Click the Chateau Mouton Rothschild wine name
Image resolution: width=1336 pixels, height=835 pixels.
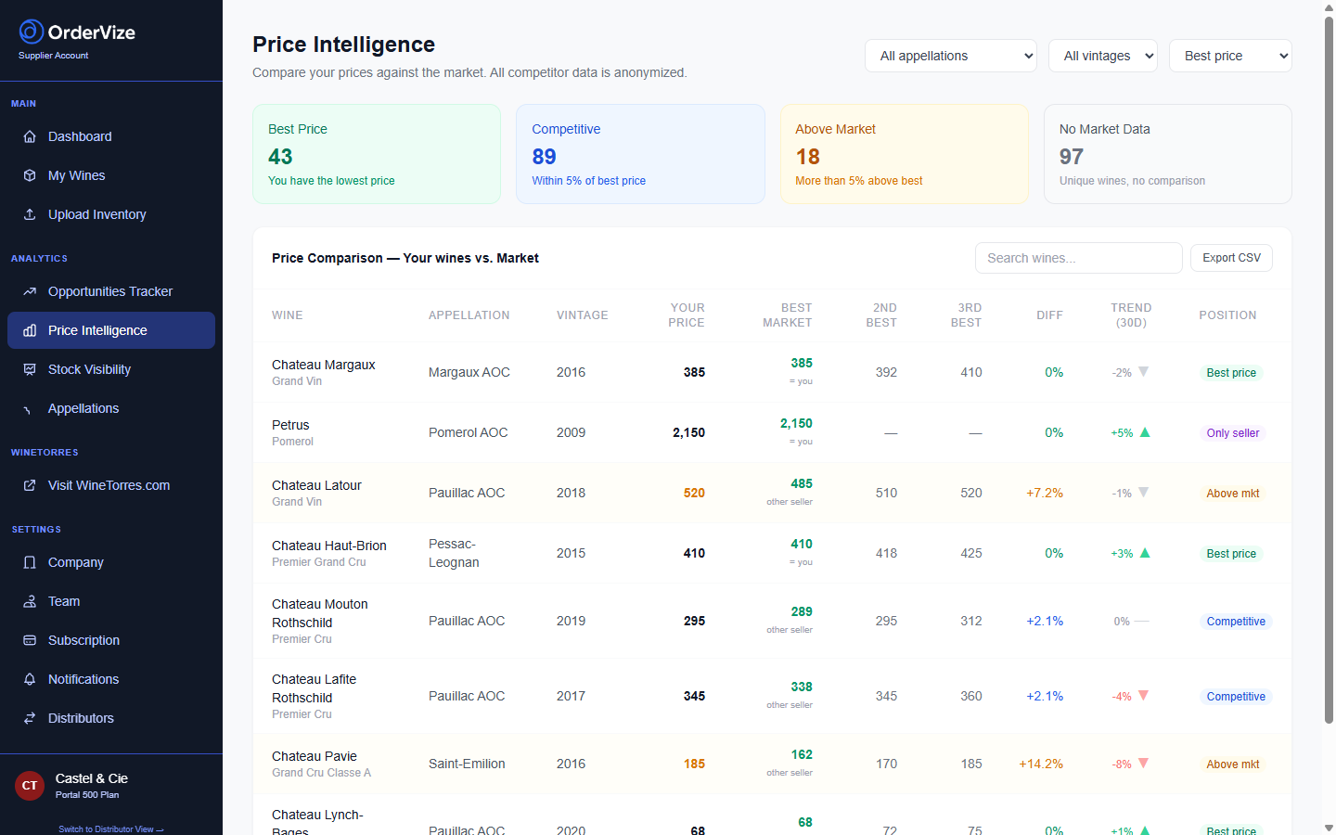point(320,613)
